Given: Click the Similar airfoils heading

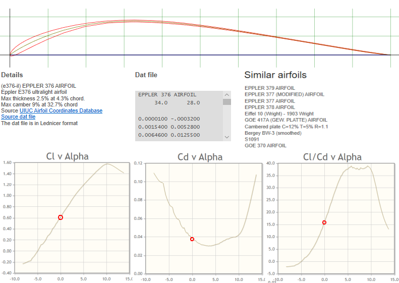Looking at the screenshot, I should pos(275,75).
